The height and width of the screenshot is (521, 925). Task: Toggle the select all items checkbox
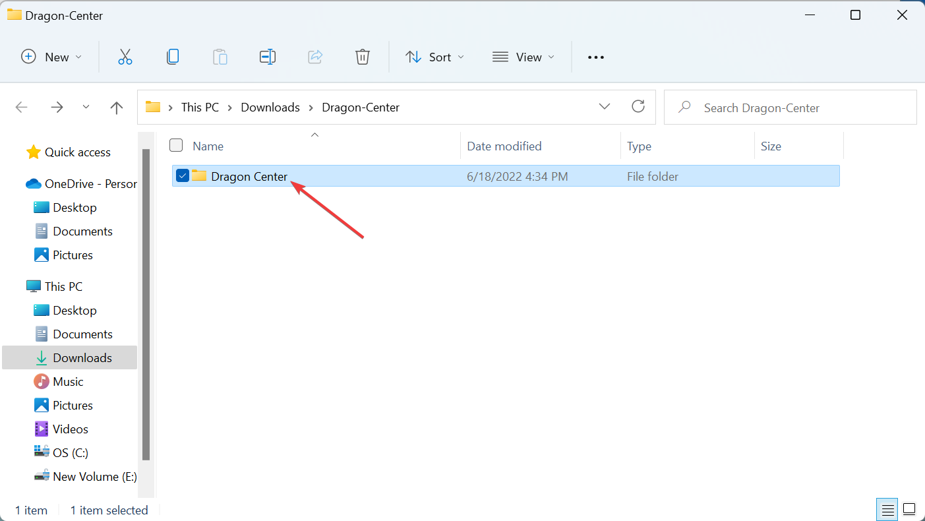pos(176,145)
